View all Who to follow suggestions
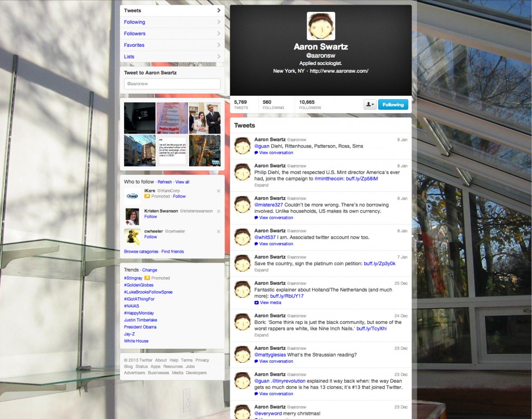 point(182,182)
